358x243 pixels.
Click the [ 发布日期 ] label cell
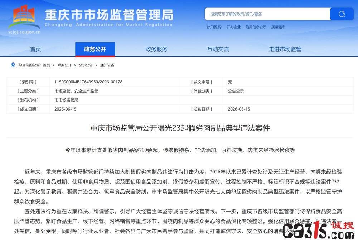[x=202, y=109]
